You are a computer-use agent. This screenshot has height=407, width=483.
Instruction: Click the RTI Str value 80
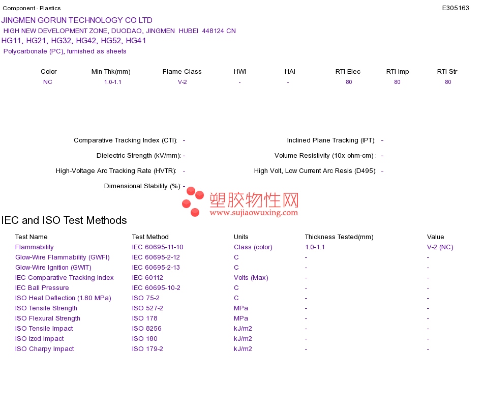[x=448, y=82]
